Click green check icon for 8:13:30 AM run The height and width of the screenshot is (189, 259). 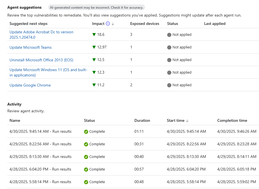point(86,157)
